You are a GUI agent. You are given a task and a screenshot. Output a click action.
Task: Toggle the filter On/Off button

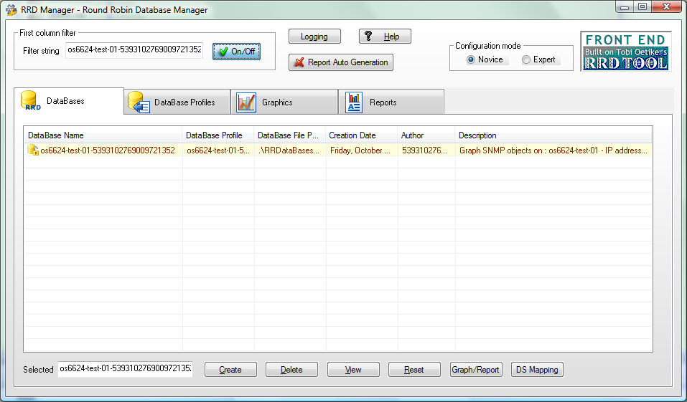coord(237,52)
